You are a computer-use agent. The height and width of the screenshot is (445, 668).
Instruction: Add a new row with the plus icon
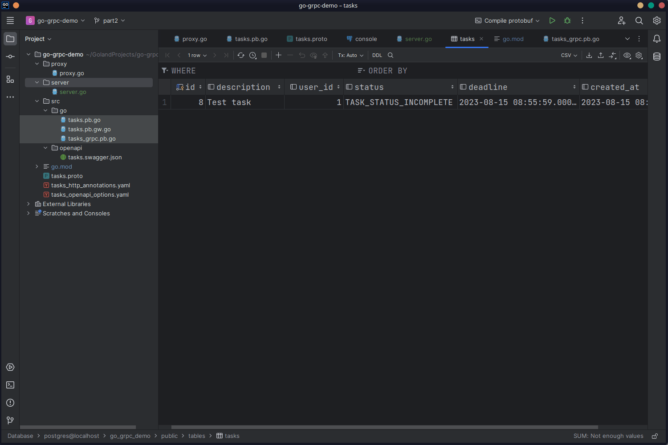click(278, 55)
